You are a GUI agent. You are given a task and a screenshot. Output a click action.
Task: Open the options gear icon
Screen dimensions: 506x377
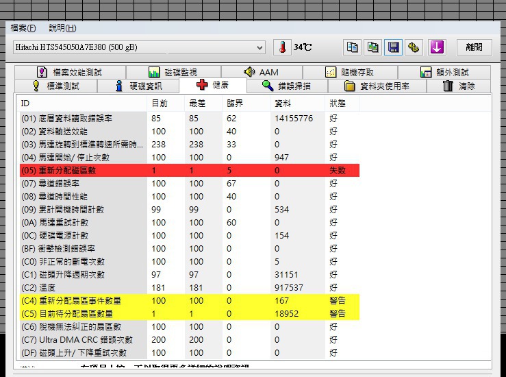414,47
